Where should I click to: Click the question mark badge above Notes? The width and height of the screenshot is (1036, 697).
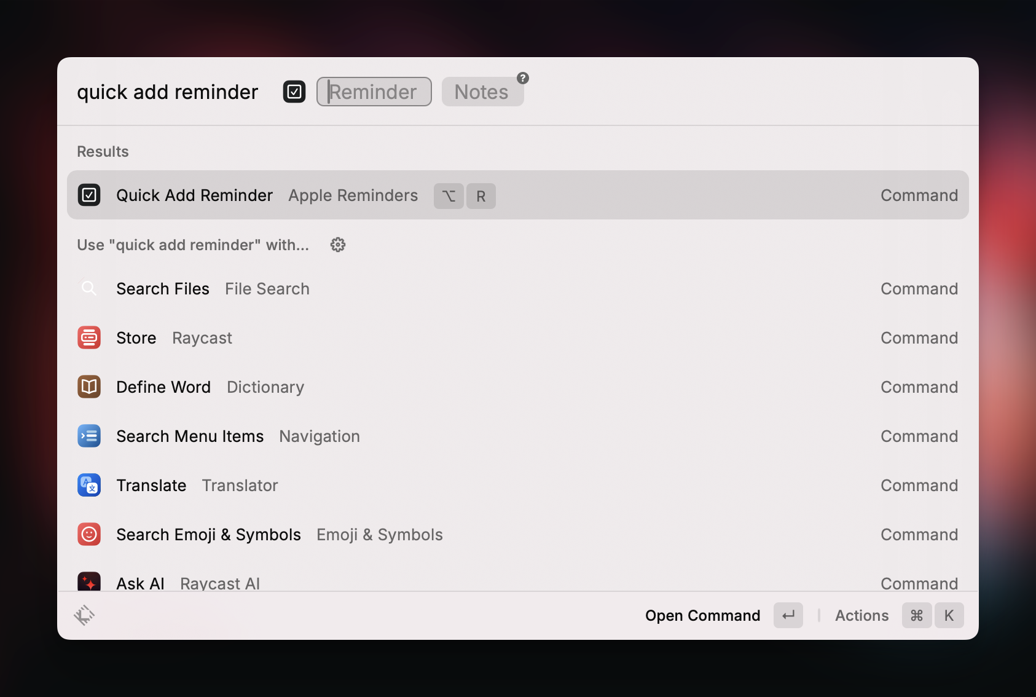pyautogui.click(x=522, y=77)
